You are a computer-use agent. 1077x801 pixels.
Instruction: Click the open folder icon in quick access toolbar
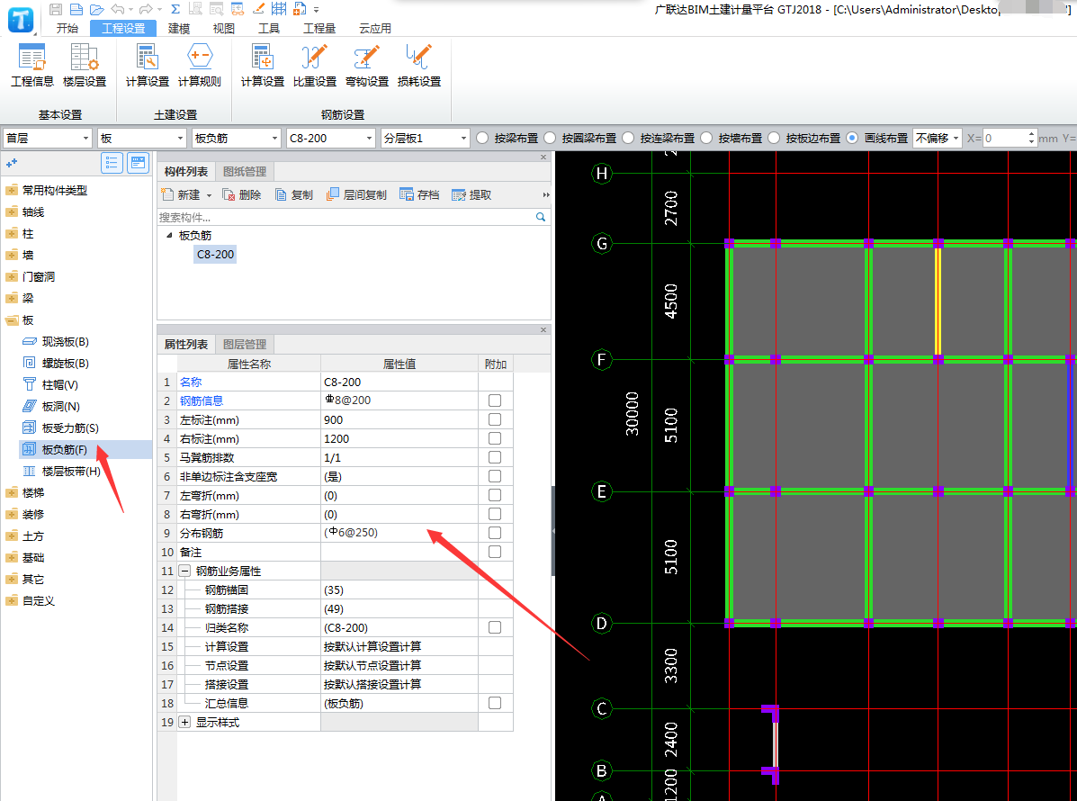coord(97,9)
